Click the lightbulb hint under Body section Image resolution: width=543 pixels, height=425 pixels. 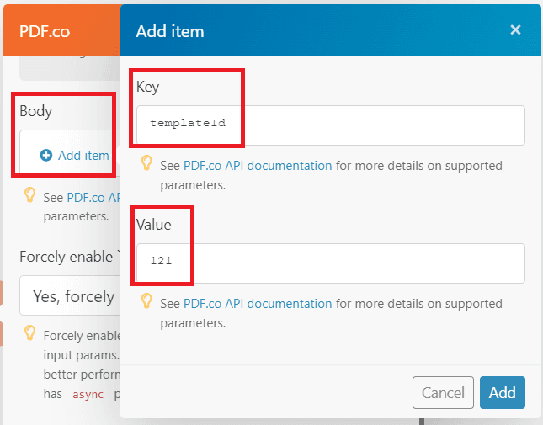click(29, 196)
